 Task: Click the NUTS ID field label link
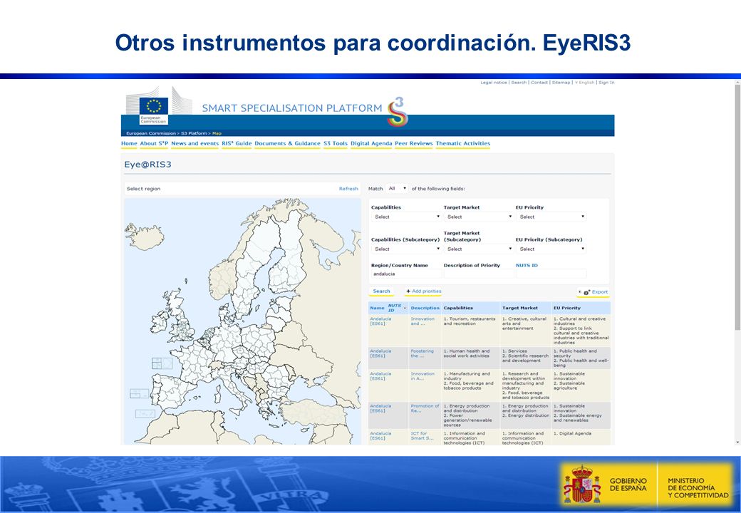pyautogui.click(x=527, y=266)
